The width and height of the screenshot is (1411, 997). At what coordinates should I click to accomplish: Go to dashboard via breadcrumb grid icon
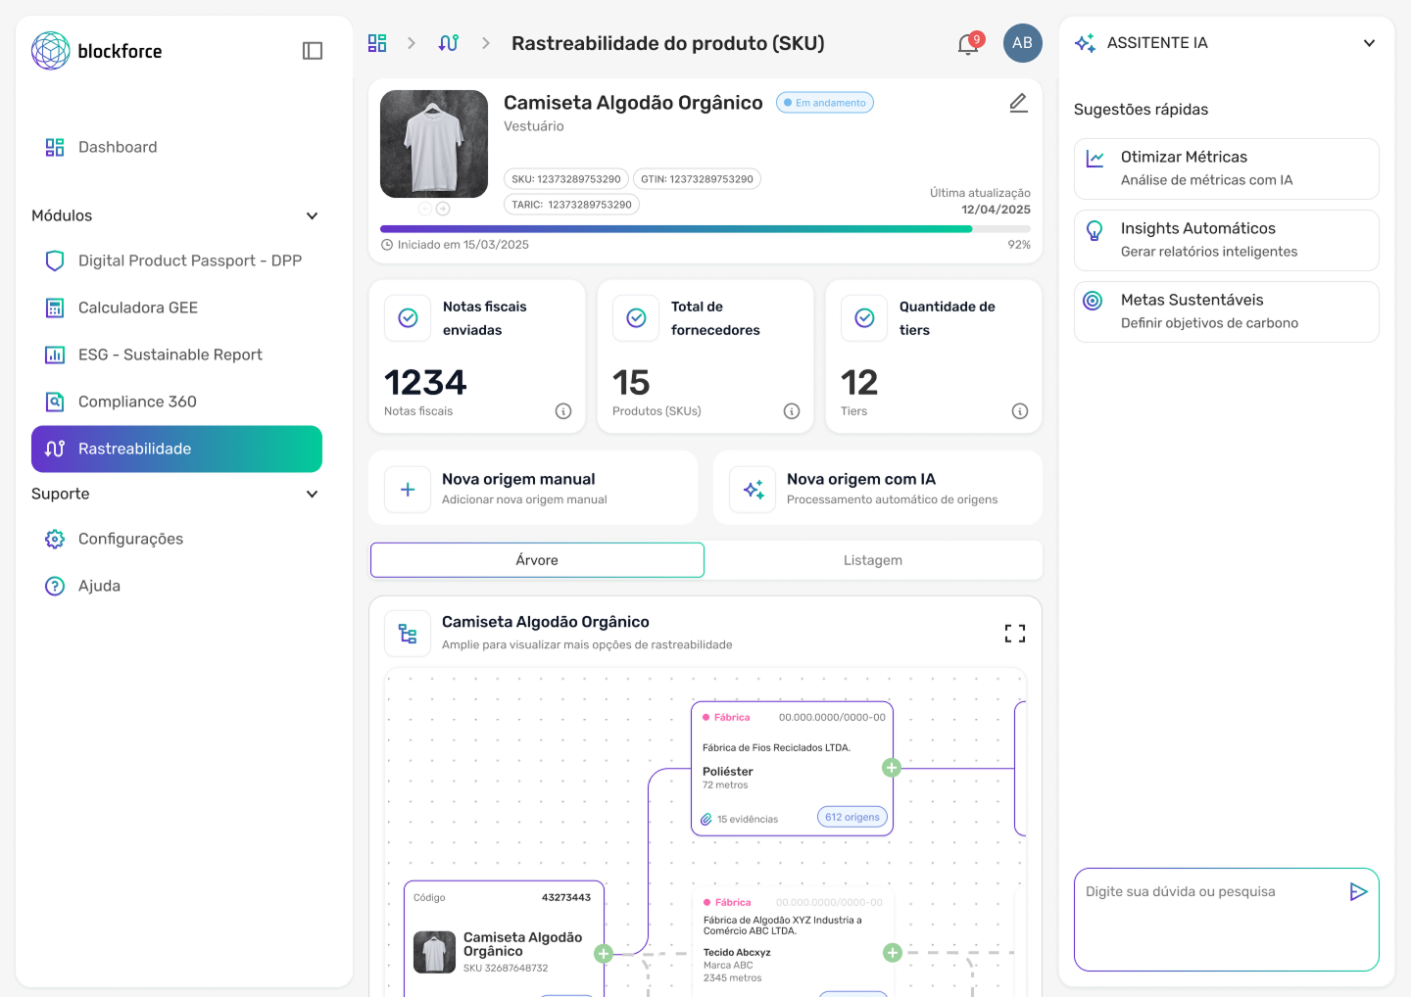377,43
